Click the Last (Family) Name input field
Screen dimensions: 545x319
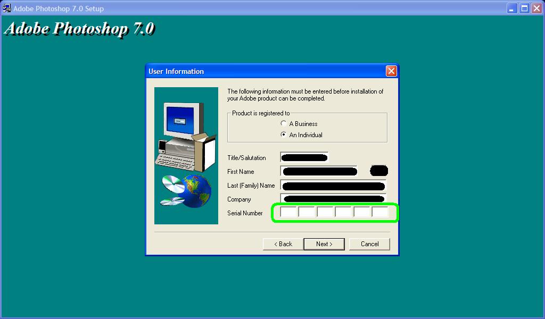point(333,186)
